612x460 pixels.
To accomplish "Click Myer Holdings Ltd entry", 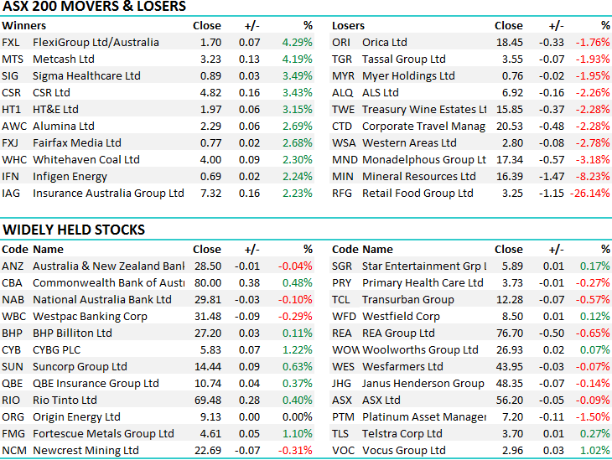I will coord(408,75).
